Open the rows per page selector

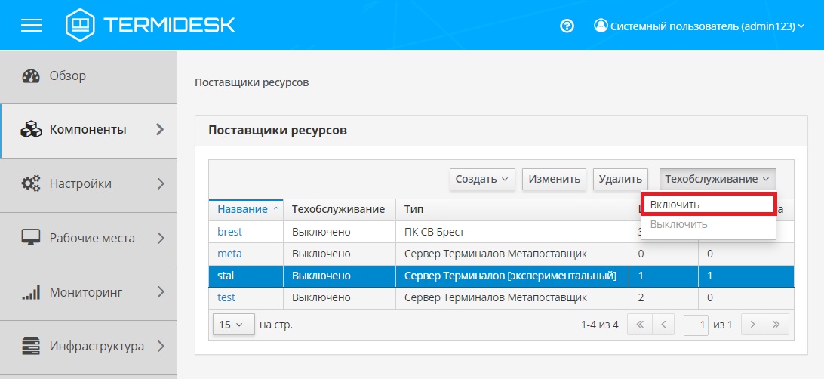[232, 325]
